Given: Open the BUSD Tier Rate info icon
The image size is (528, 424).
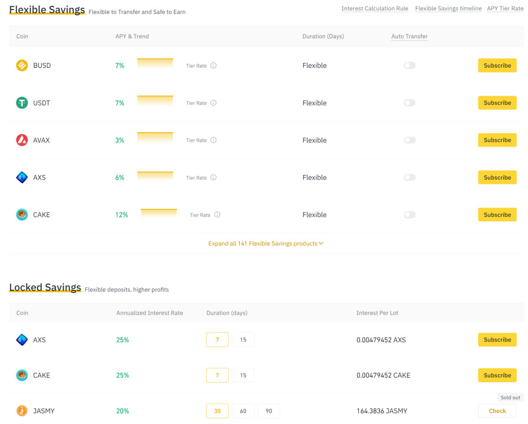Looking at the screenshot, I should pyautogui.click(x=213, y=66).
